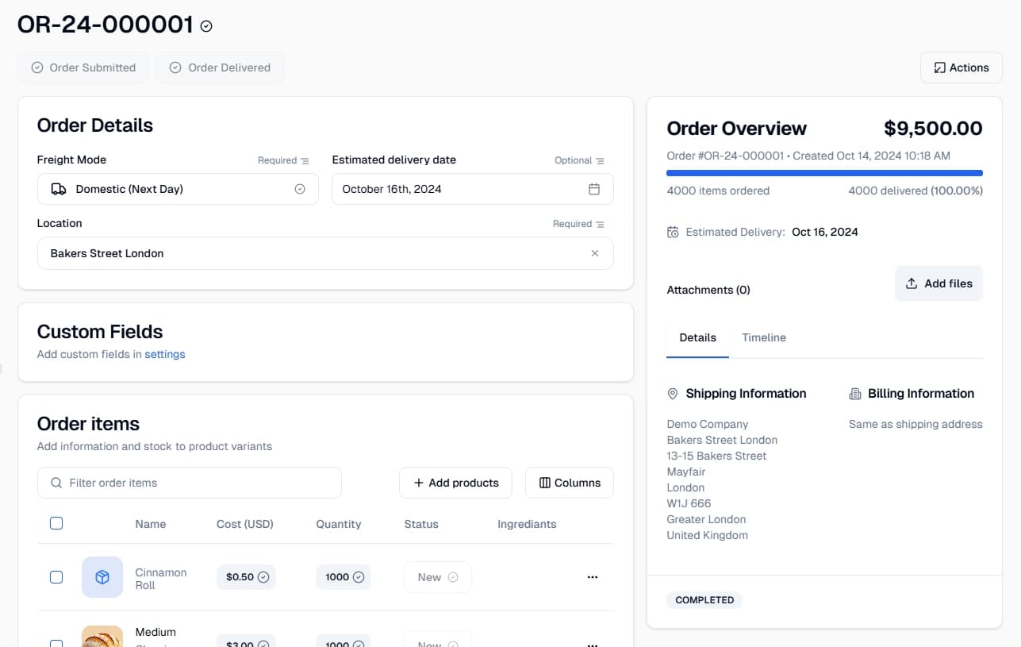Switch to the Timeline tab
The image size is (1021, 647).
tap(763, 337)
